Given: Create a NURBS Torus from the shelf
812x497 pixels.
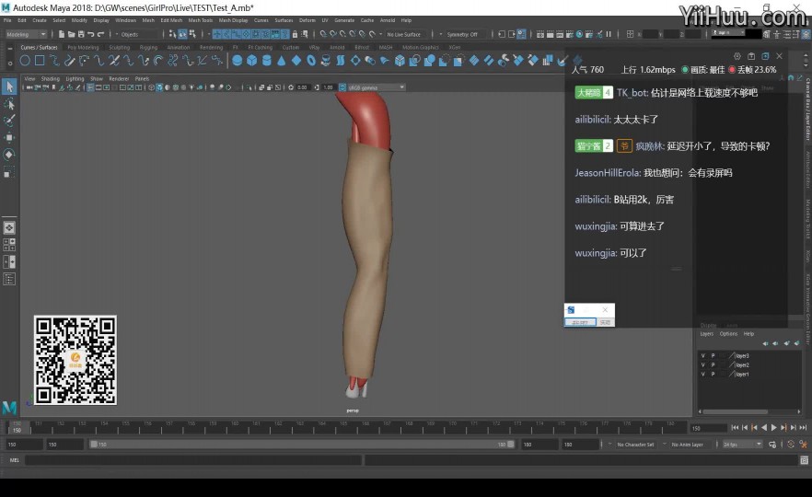Looking at the screenshot, I should click(x=311, y=61).
